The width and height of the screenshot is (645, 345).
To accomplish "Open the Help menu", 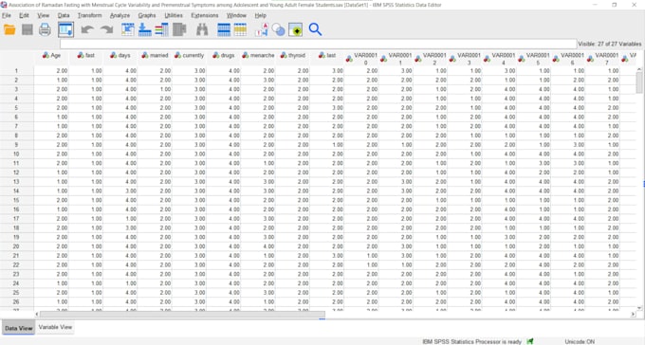I will (261, 15).
